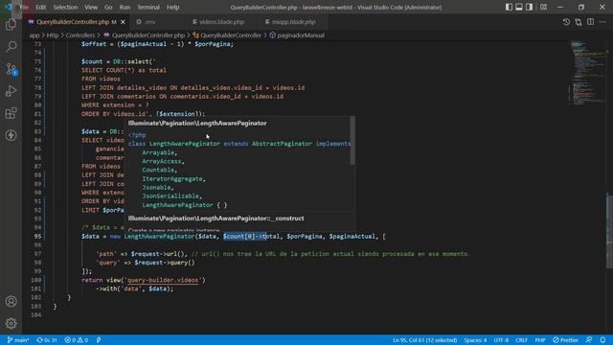Open the lightning bolt extension view
Screen dimensions: 613x345
11,135
